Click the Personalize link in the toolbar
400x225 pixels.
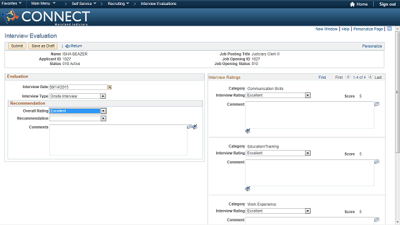(372, 46)
